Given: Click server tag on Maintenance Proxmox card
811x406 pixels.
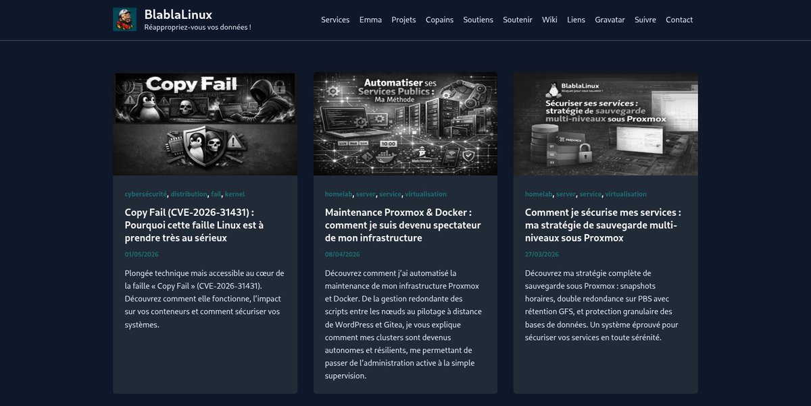Looking at the screenshot, I should (366, 194).
